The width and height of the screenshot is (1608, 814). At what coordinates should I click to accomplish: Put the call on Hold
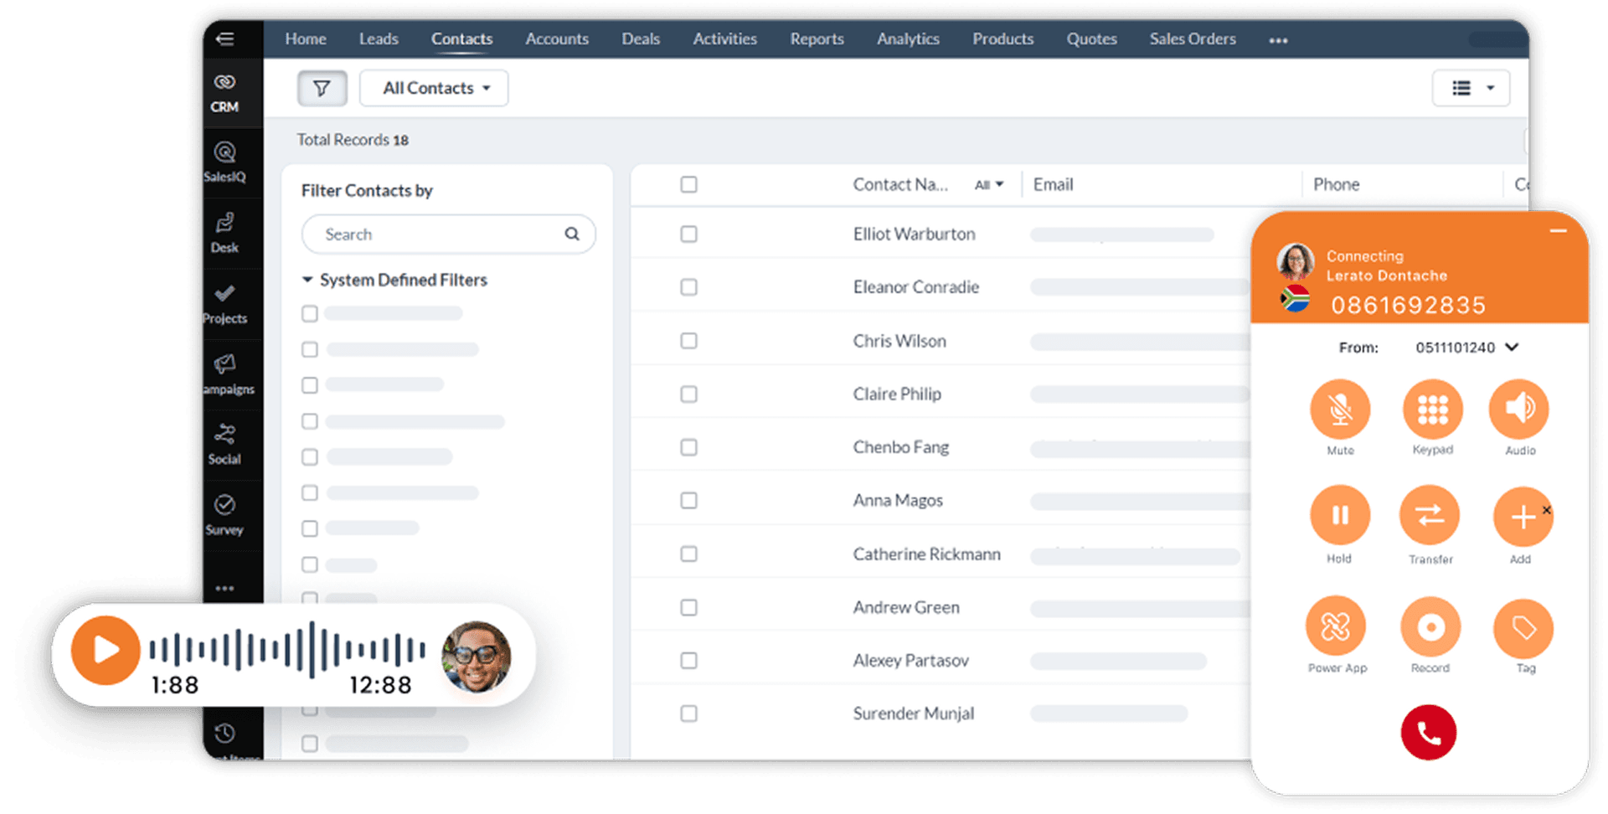pyautogui.click(x=1340, y=516)
